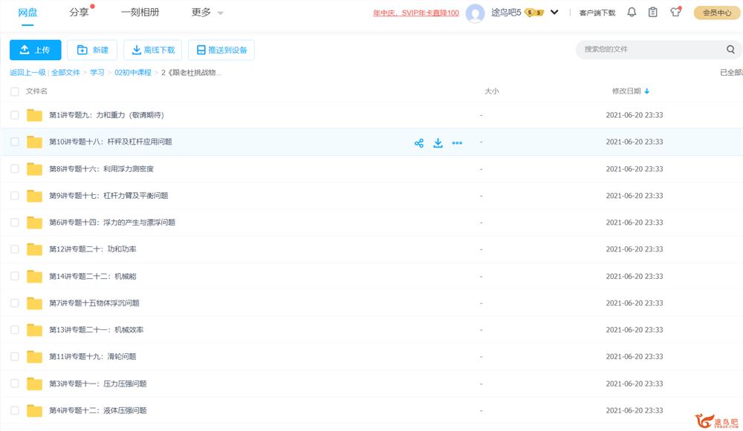Viewport: 743px width, 431px height.
Task: Sort by 文件名 column header
Action: click(x=36, y=91)
